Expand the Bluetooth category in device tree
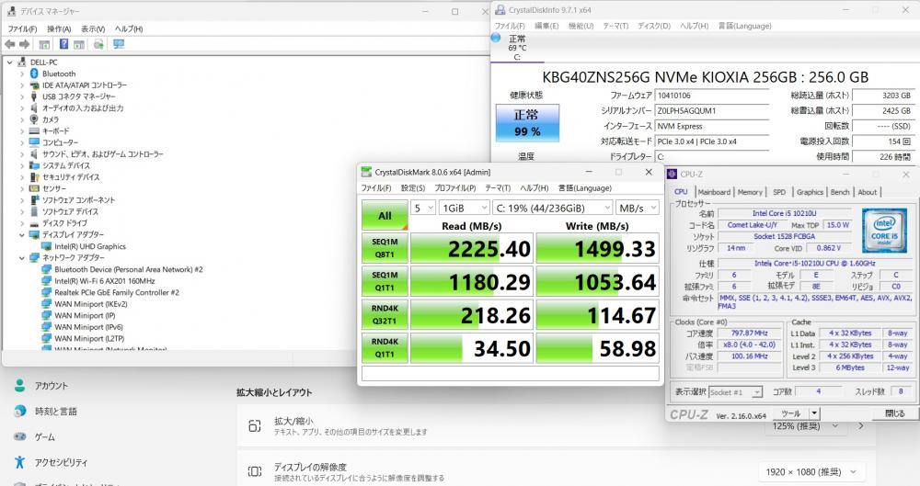The image size is (920, 486). pos(22,73)
